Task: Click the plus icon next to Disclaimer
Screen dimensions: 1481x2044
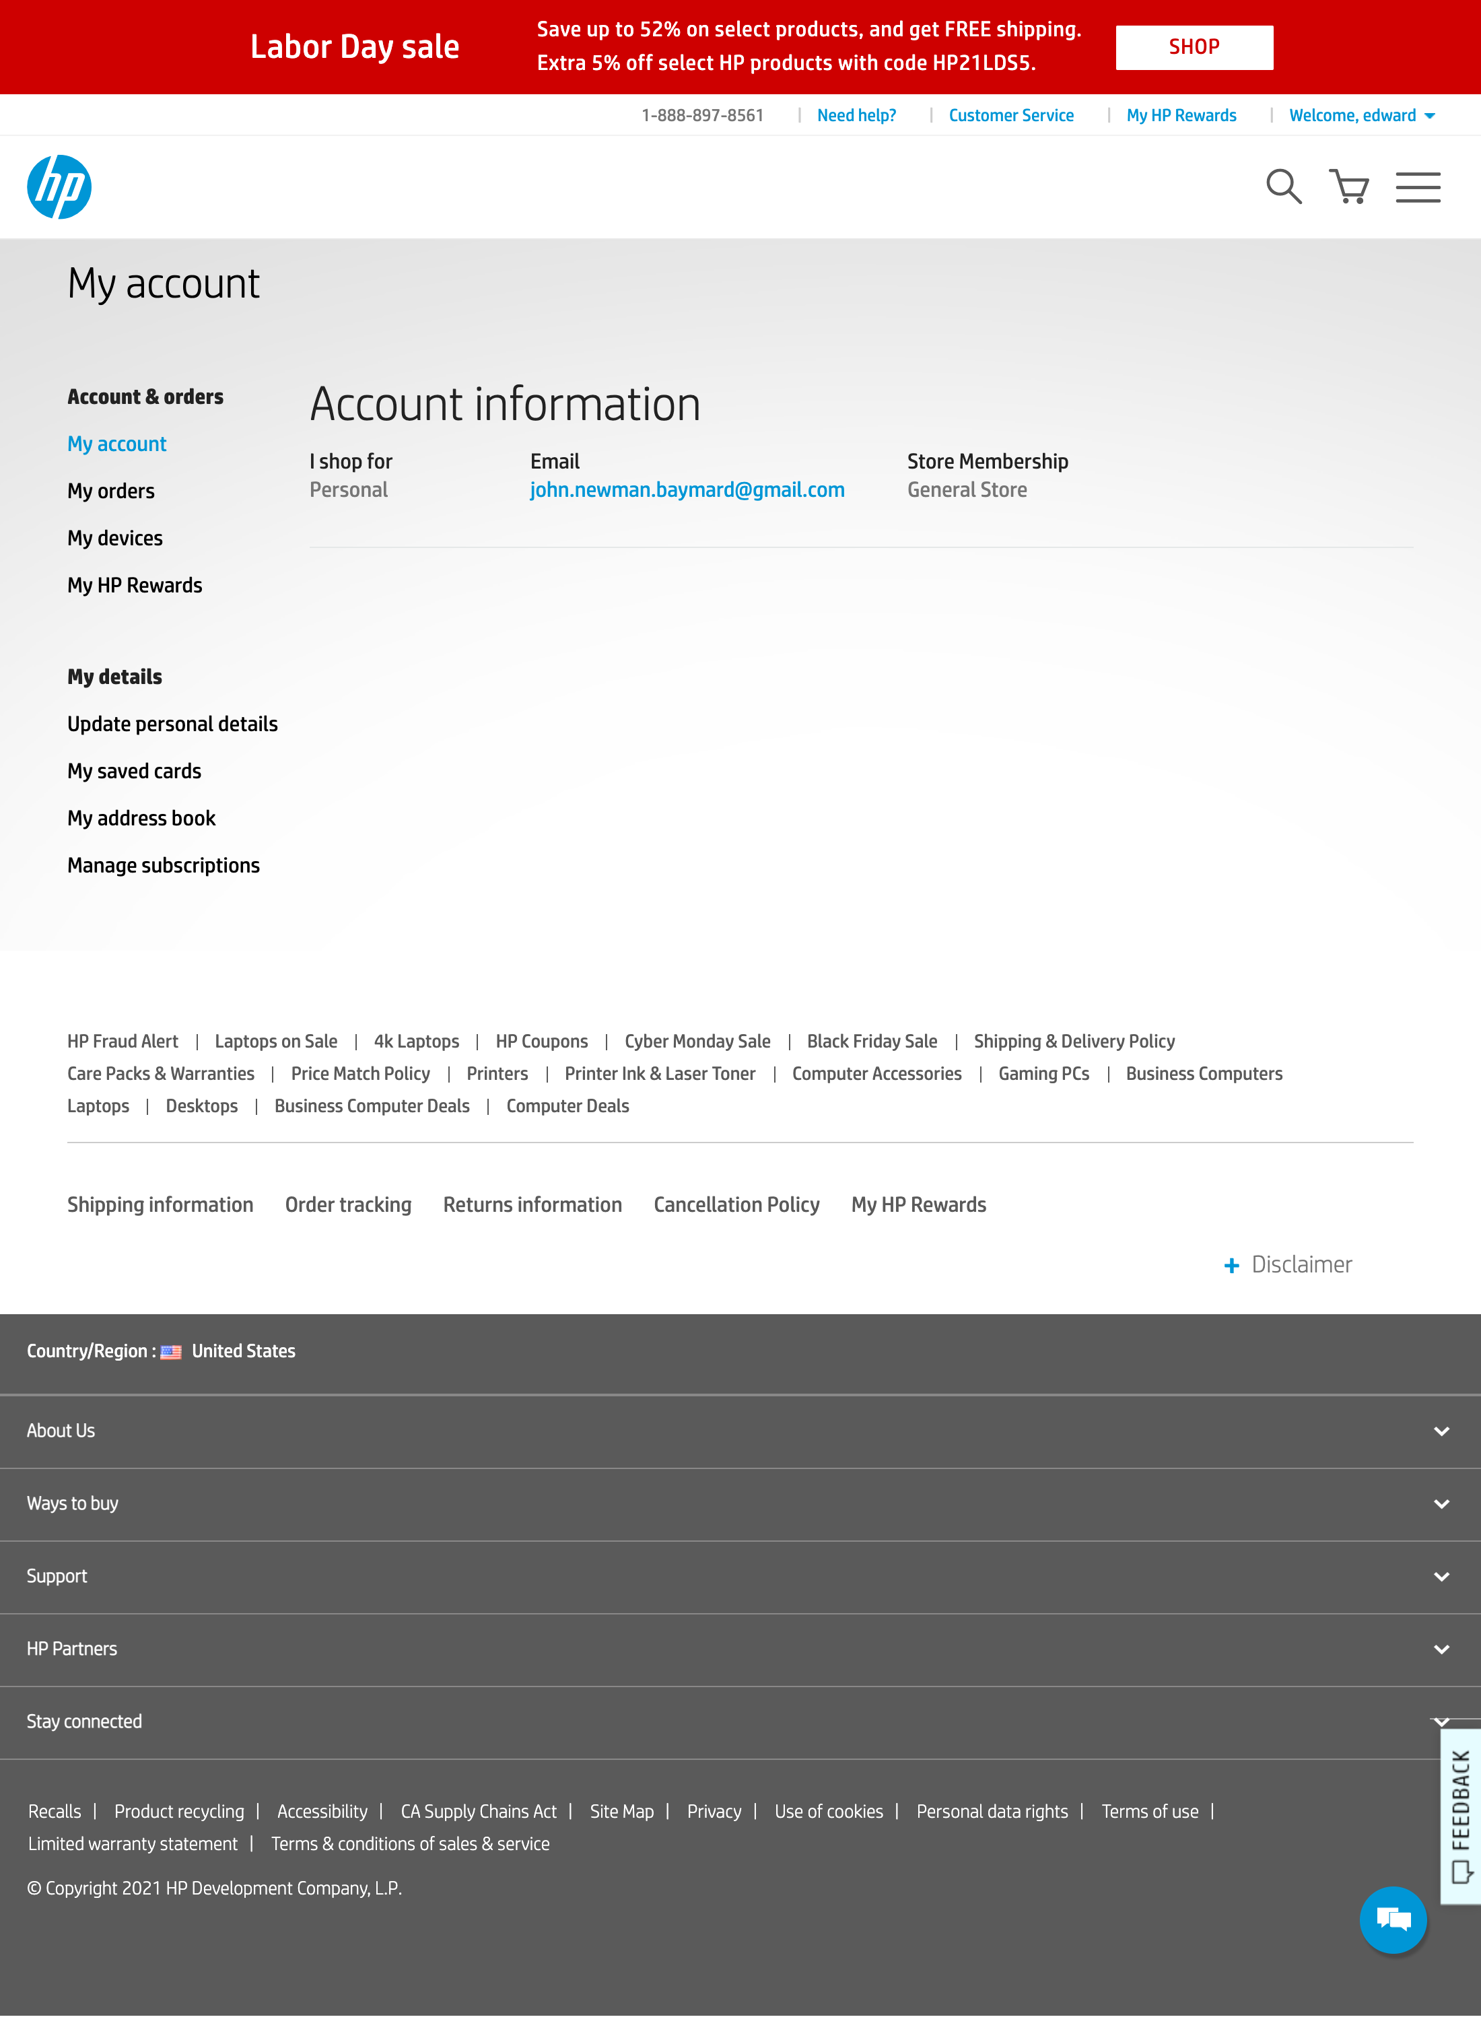Action: 1231,1265
